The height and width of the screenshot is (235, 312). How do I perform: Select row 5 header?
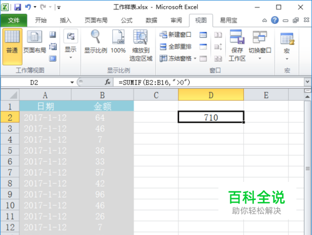(10, 151)
